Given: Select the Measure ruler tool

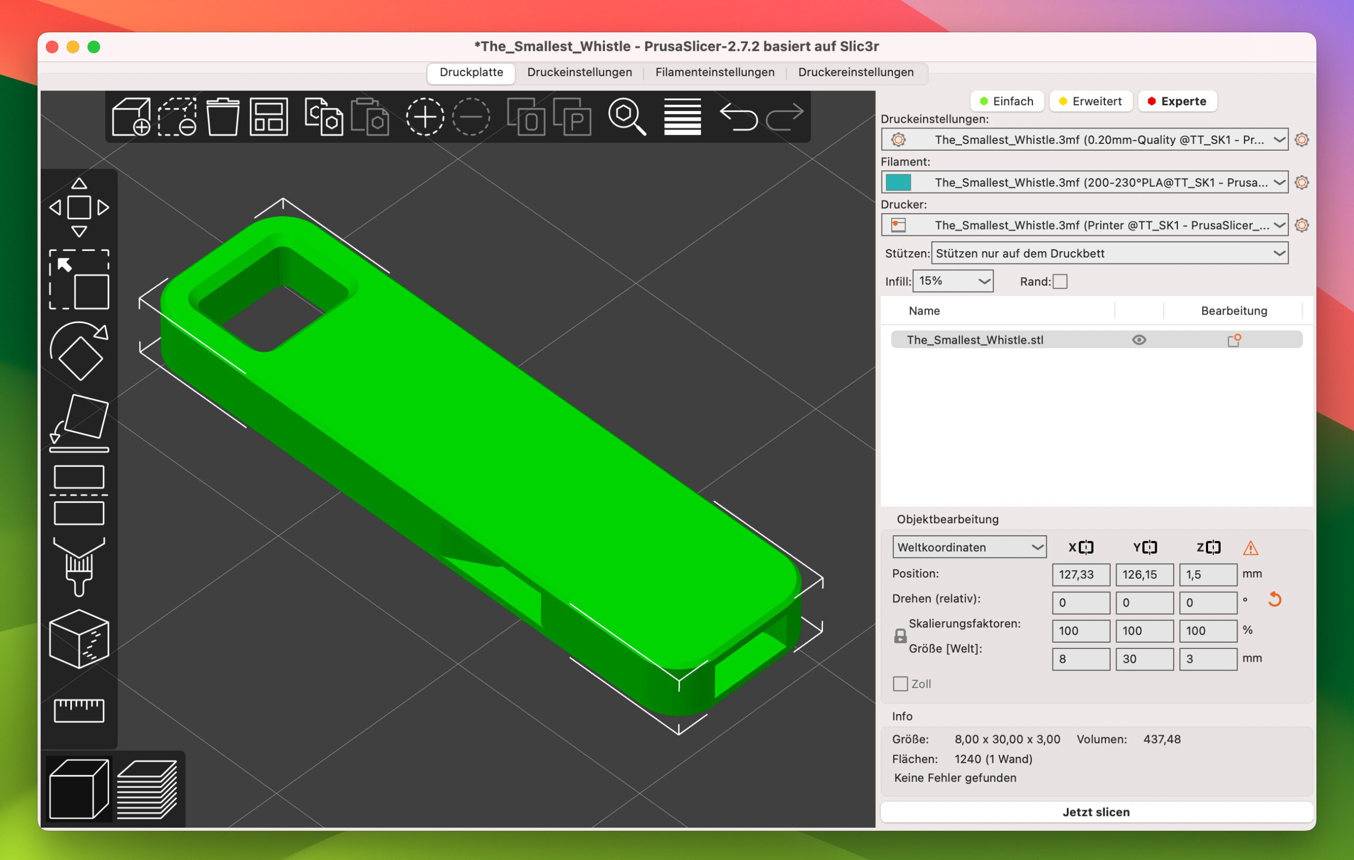Looking at the screenshot, I should pyautogui.click(x=79, y=710).
